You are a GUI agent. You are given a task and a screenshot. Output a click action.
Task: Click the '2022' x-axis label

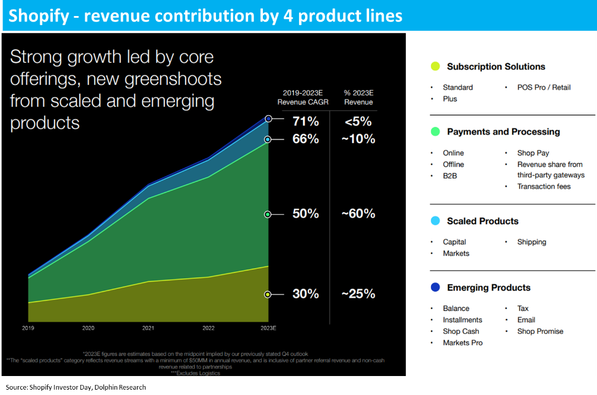click(208, 328)
